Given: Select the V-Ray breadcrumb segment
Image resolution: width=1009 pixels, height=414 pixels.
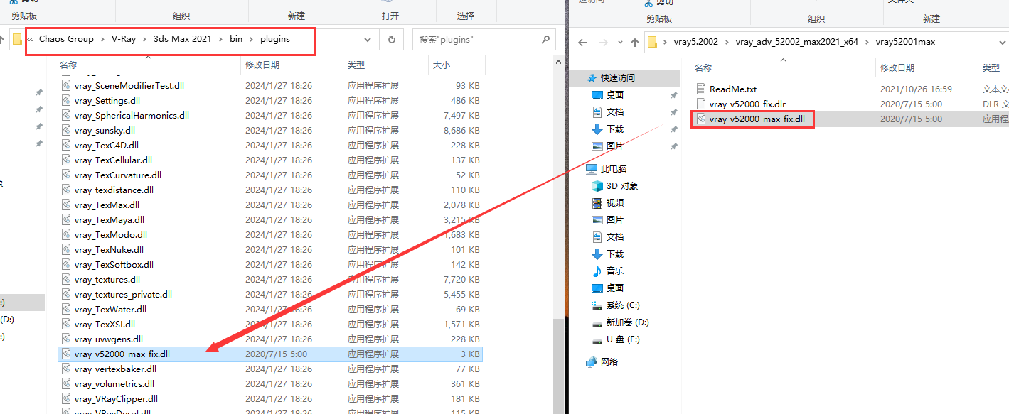Looking at the screenshot, I should pos(124,39).
